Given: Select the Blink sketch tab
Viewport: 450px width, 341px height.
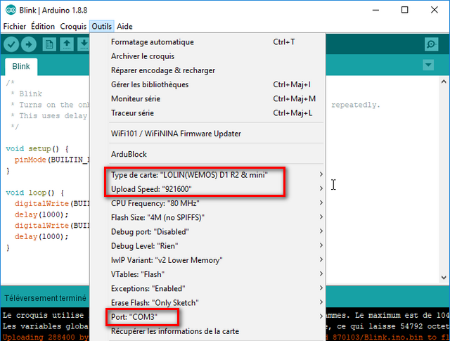Looking at the screenshot, I should point(21,66).
